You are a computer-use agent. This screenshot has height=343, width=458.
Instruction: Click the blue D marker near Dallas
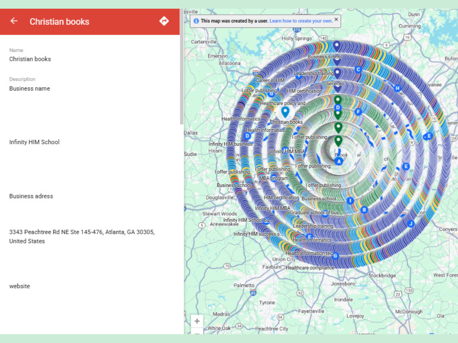pyautogui.click(x=247, y=136)
